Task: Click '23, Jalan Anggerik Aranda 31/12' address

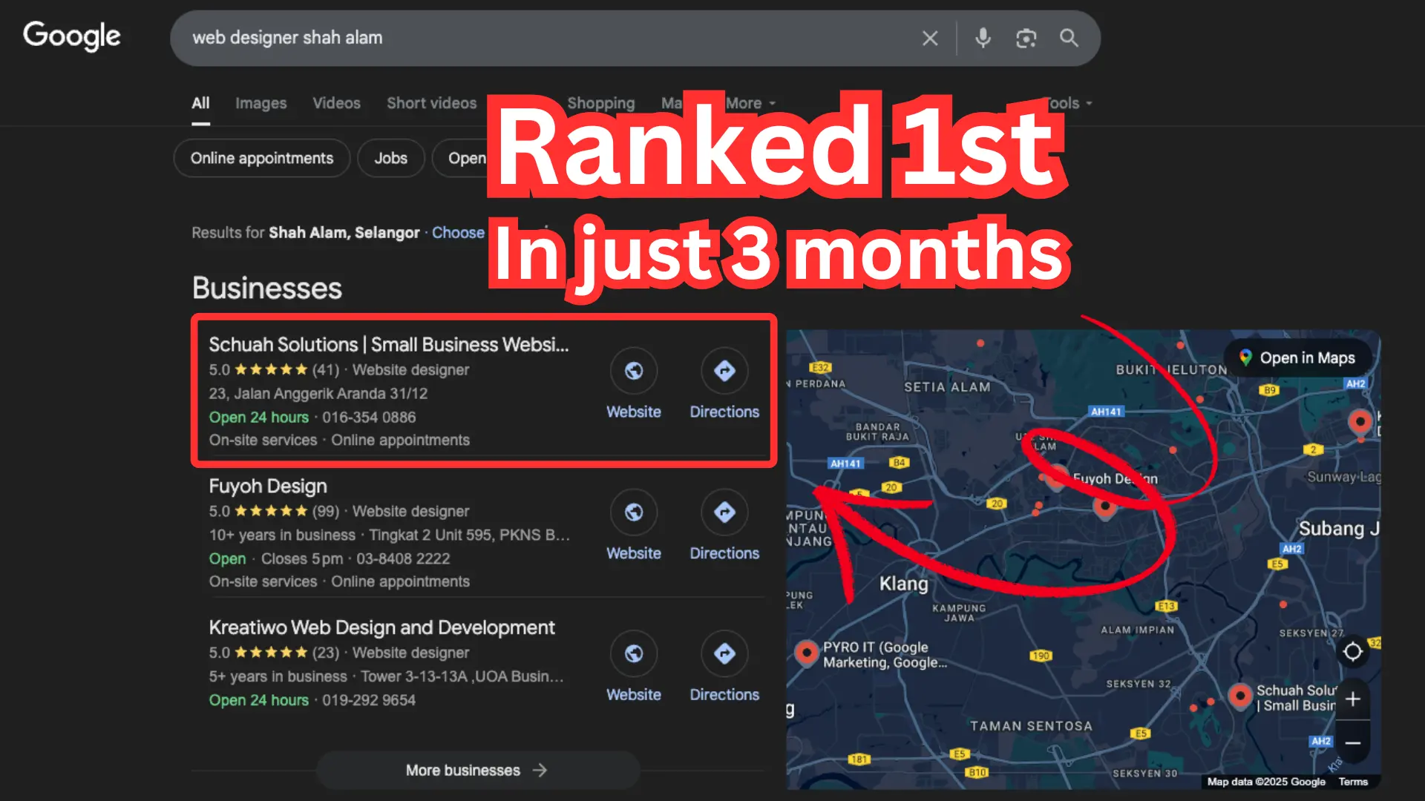Action: [x=318, y=394]
